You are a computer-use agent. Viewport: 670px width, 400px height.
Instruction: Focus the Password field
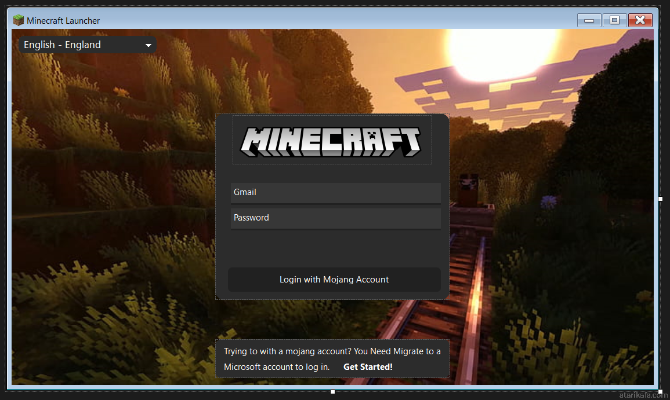(336, 219)
